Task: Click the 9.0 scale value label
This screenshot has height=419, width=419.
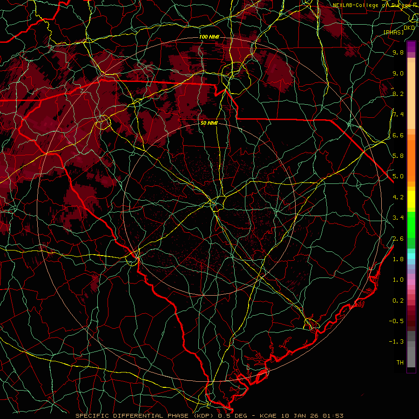Action: pos(398,73)
